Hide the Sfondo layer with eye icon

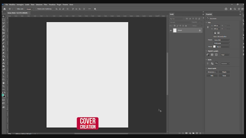(x=171, y=30)
